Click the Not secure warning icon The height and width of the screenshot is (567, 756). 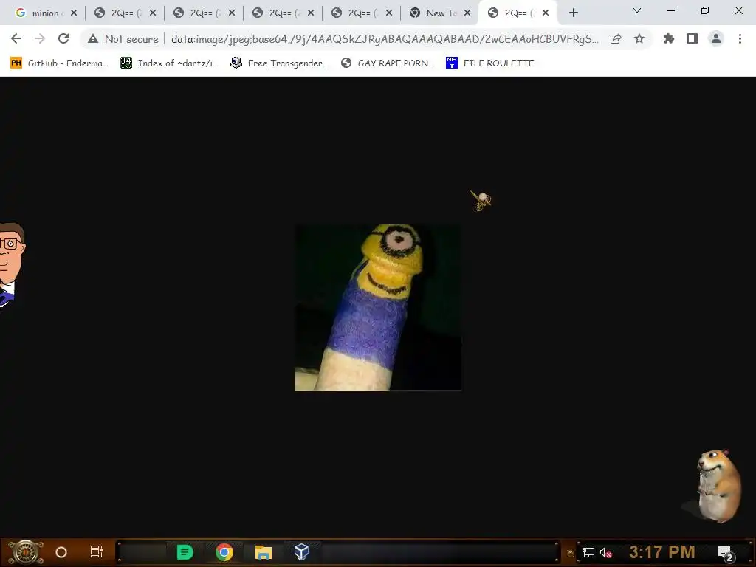93,39
